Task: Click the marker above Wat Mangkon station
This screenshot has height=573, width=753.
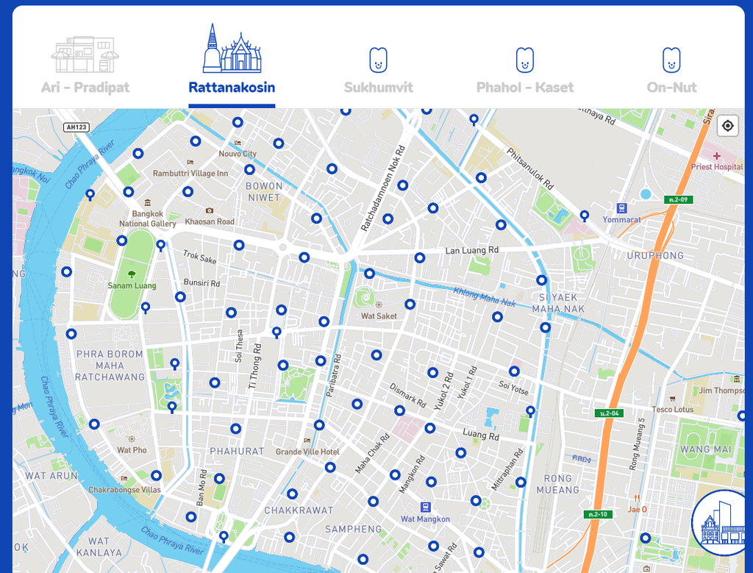Action: tap(431, 482)
